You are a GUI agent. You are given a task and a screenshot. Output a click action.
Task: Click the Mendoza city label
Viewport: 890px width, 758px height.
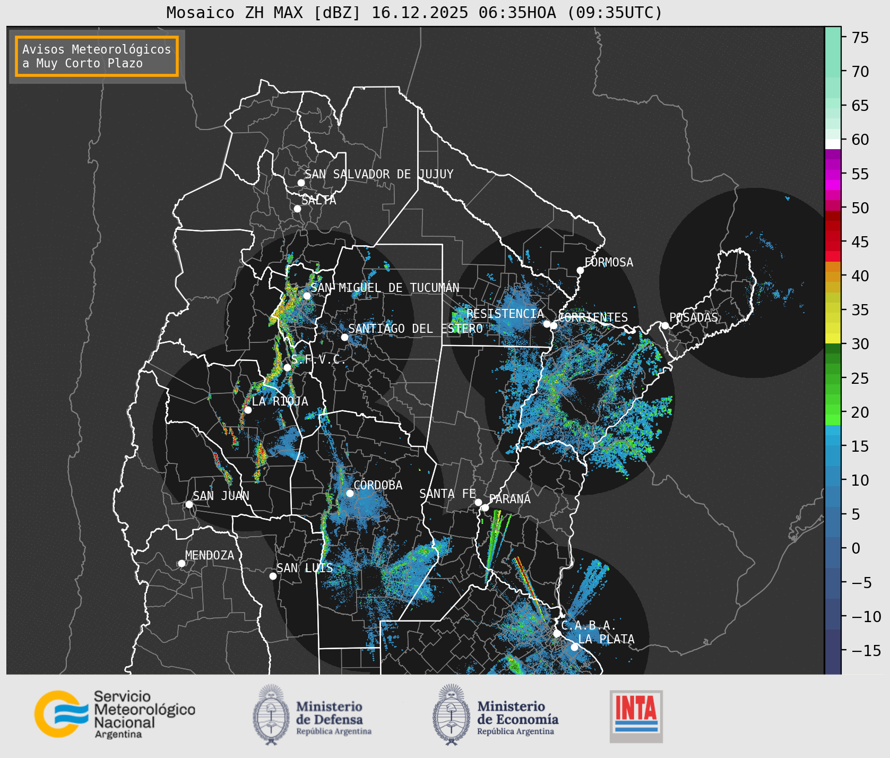210,555
